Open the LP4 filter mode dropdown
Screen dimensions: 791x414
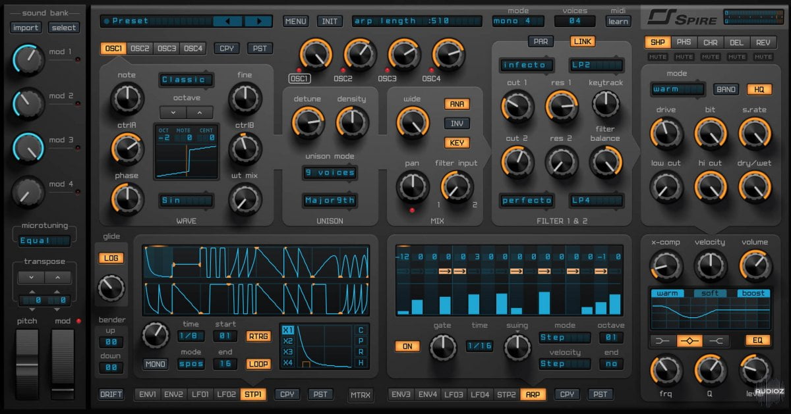click(597, 200)
